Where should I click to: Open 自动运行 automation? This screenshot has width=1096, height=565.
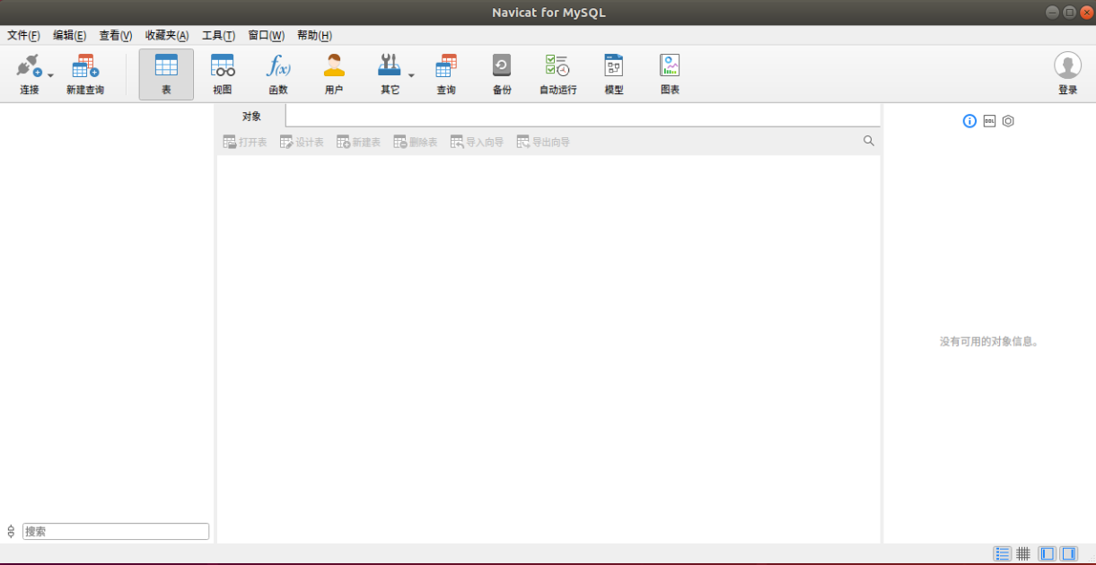[x=557, y=74]
